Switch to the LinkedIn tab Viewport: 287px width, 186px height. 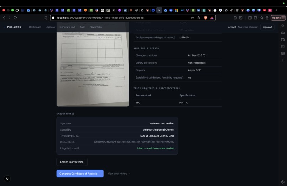198,10
